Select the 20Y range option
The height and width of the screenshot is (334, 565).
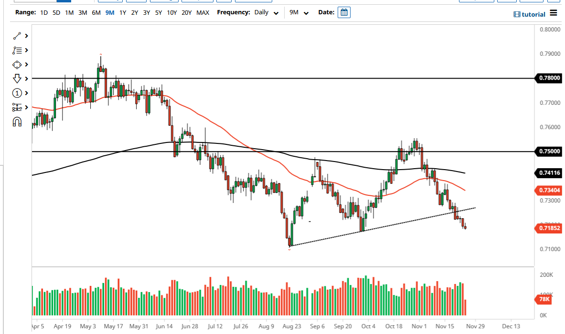tap(187, 13)
